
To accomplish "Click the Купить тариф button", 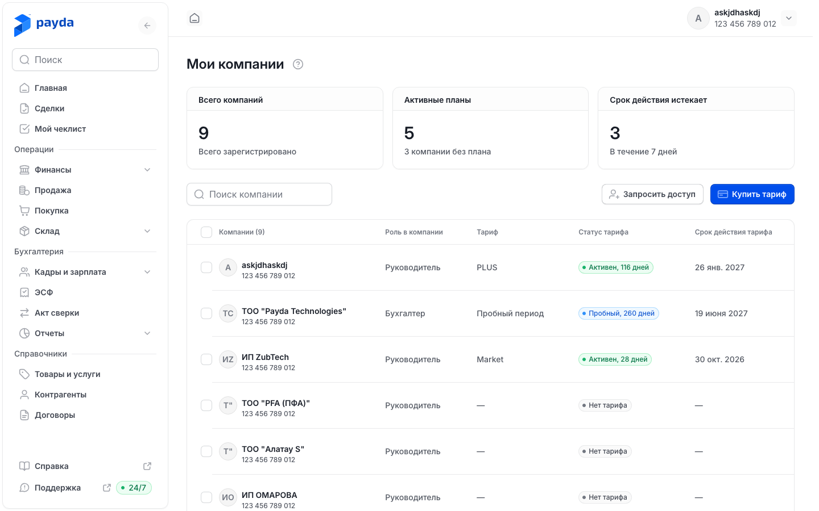I will pyautogui.click(x=752, y=194).
